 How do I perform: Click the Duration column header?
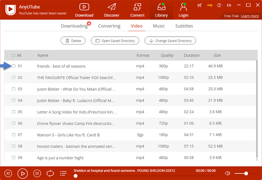pos(192,55)
